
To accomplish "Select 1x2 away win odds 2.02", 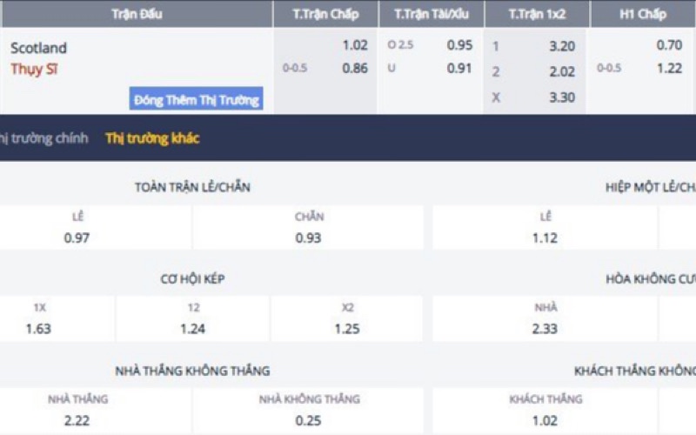I will click(x=562, y=72).
